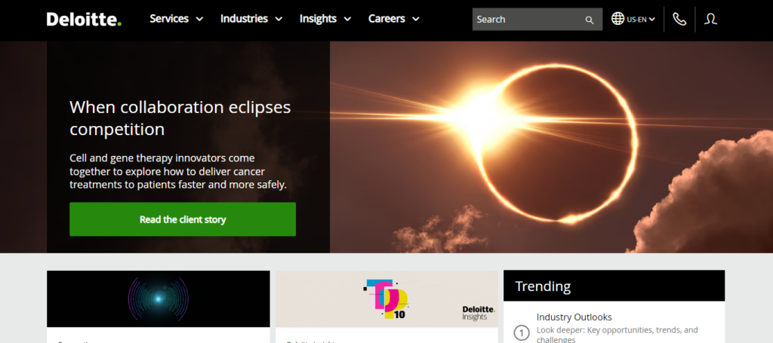Click the Deloitte logo

[x=84, y=20]
